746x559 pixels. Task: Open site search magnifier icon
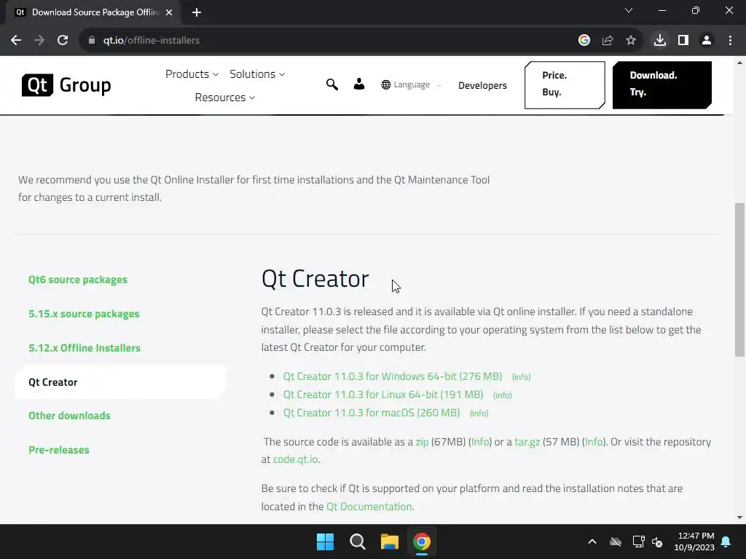tap(332, 84)
